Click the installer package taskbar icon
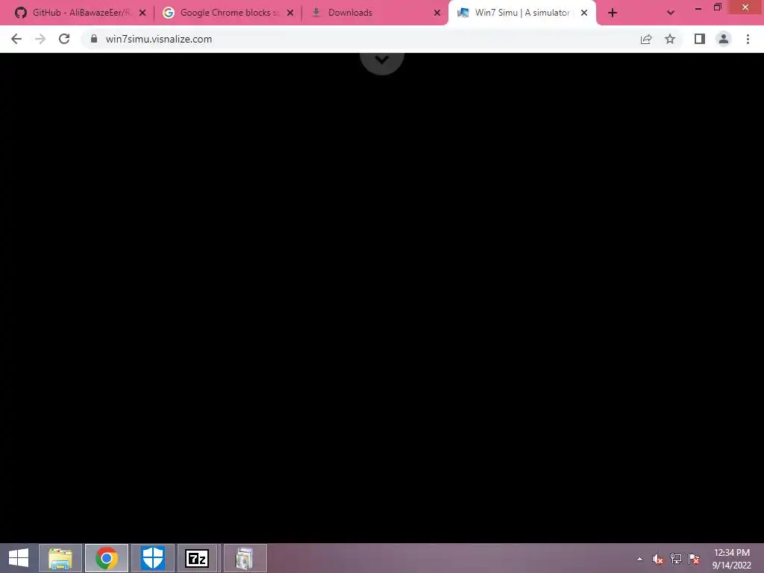 click(245, 558)
